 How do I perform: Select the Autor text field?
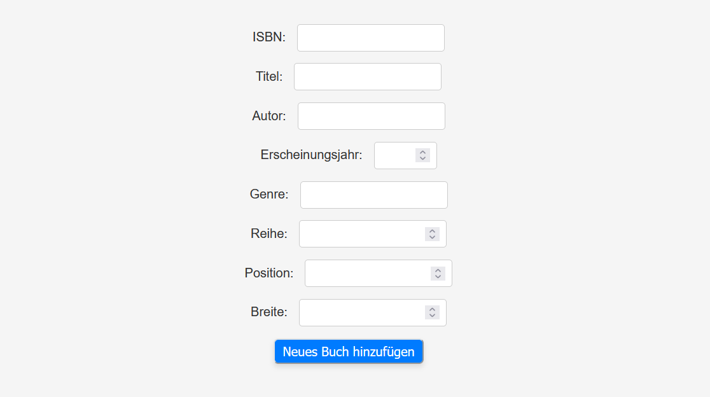(x=372, y=116)
